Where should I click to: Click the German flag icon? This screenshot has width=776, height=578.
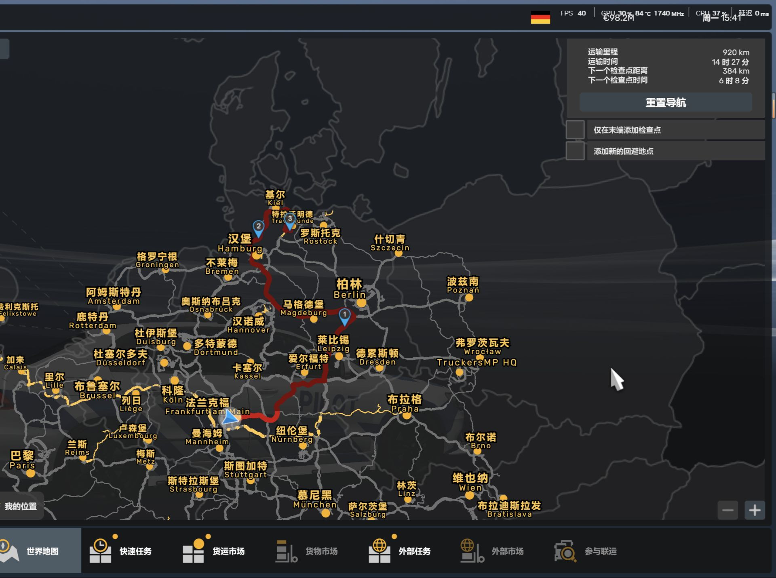540,18
